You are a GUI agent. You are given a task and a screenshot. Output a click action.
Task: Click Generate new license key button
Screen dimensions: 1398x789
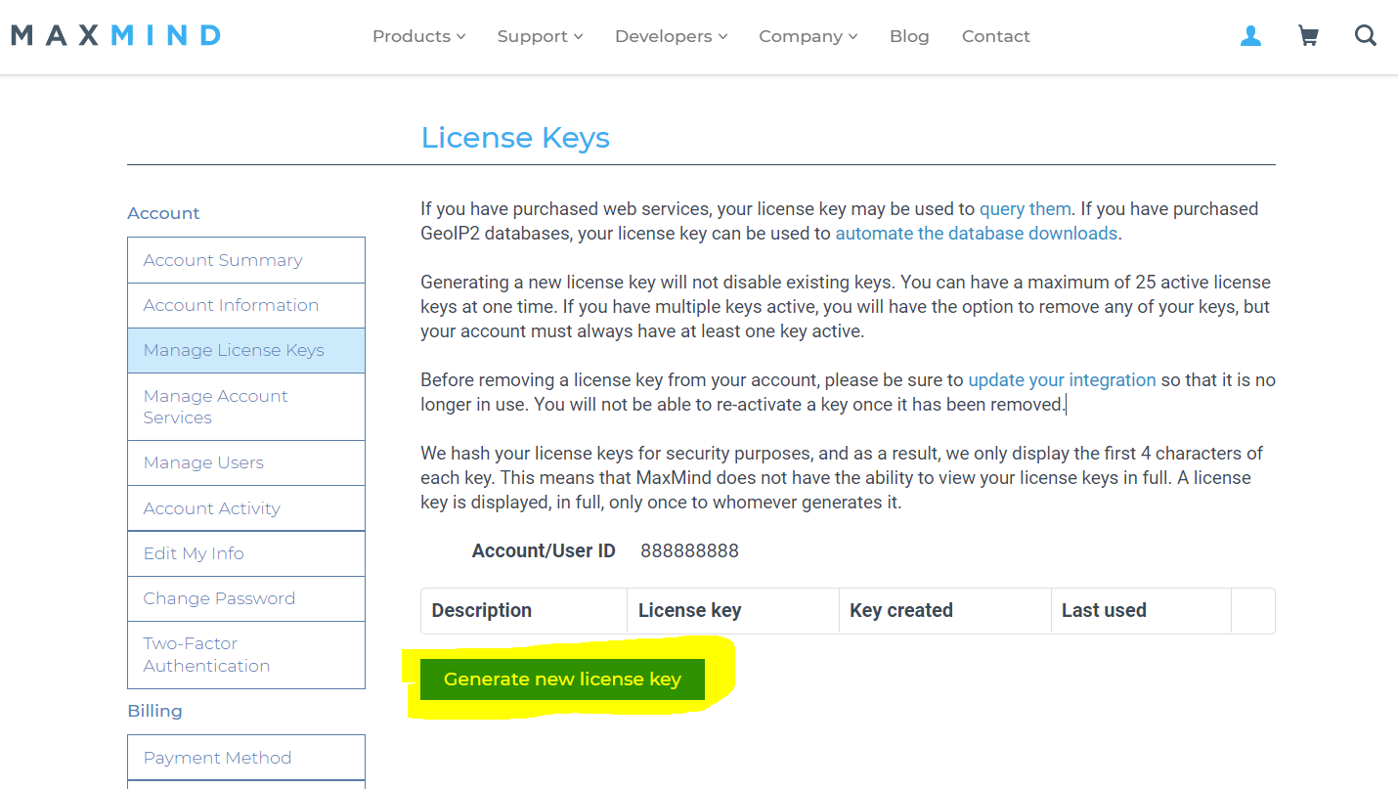562,679
